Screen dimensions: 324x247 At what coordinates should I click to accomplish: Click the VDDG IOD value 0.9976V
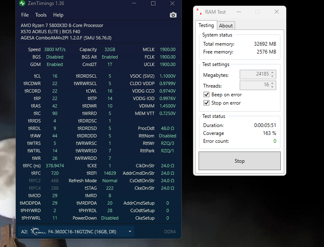click(167, 98)
